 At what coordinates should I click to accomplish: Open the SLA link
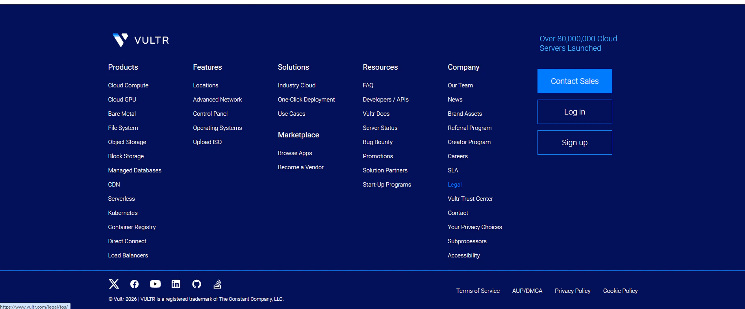pyautogui.click(x=453, y=170)
